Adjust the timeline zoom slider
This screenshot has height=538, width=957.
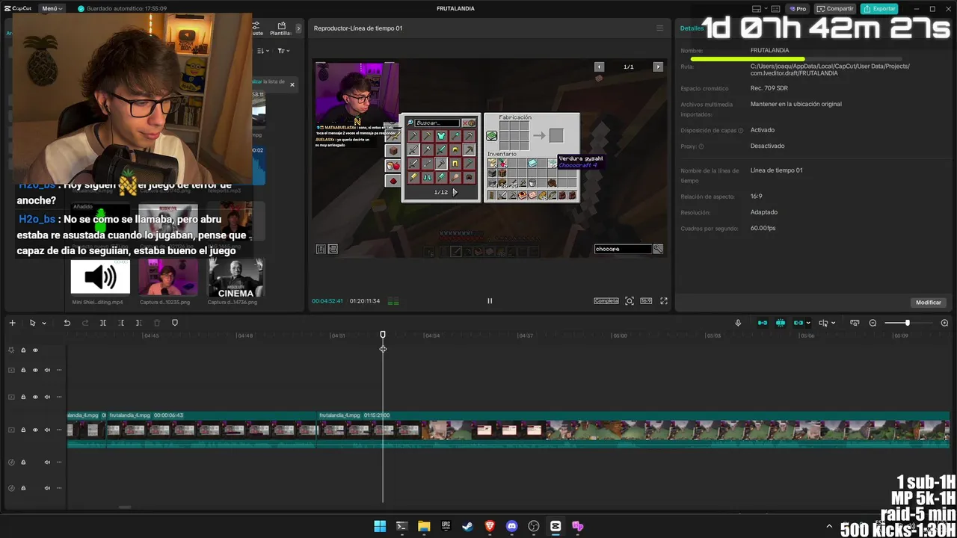[907, 323]
